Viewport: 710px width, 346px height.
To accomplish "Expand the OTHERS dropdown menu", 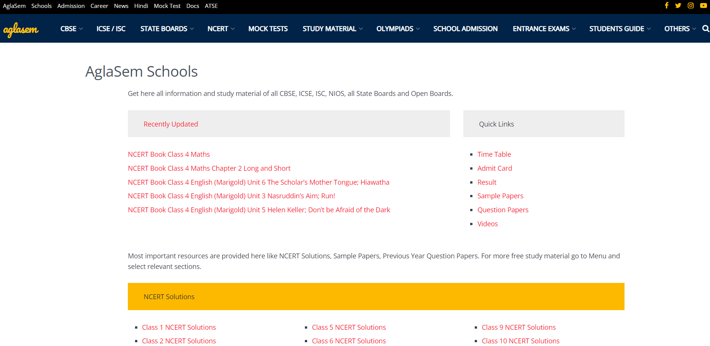I will point(680,29).
